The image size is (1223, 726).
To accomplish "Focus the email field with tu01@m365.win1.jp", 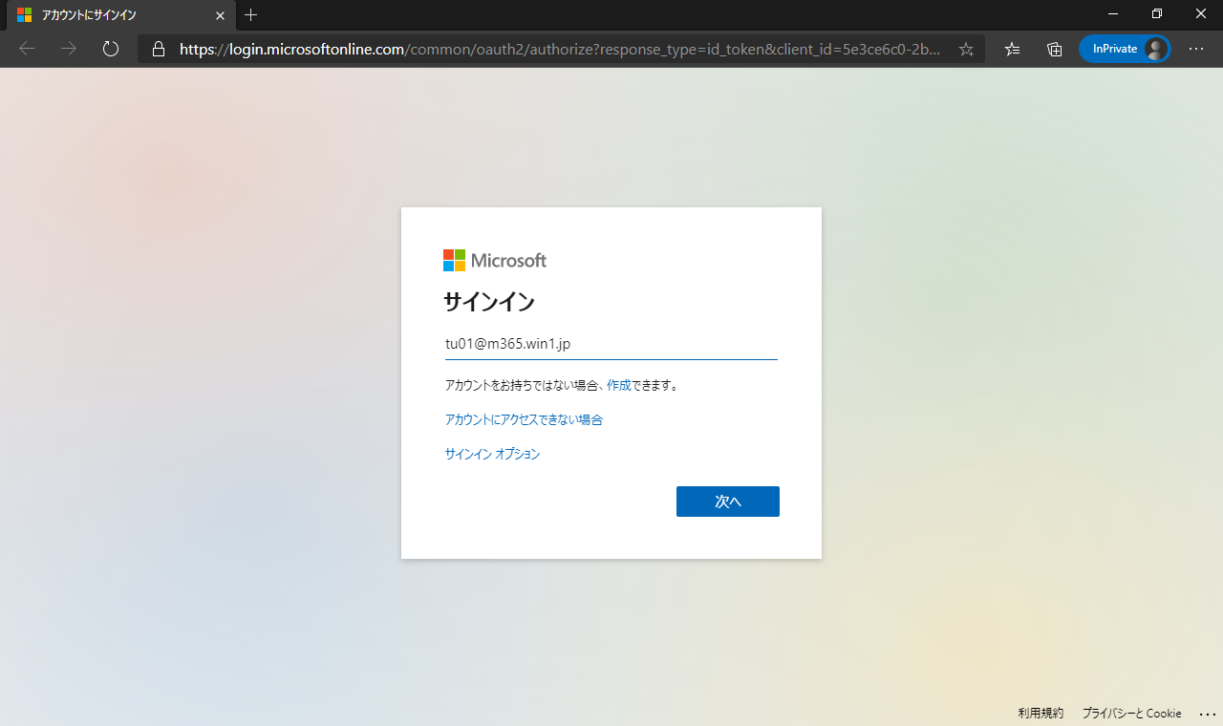I will 611,344.
